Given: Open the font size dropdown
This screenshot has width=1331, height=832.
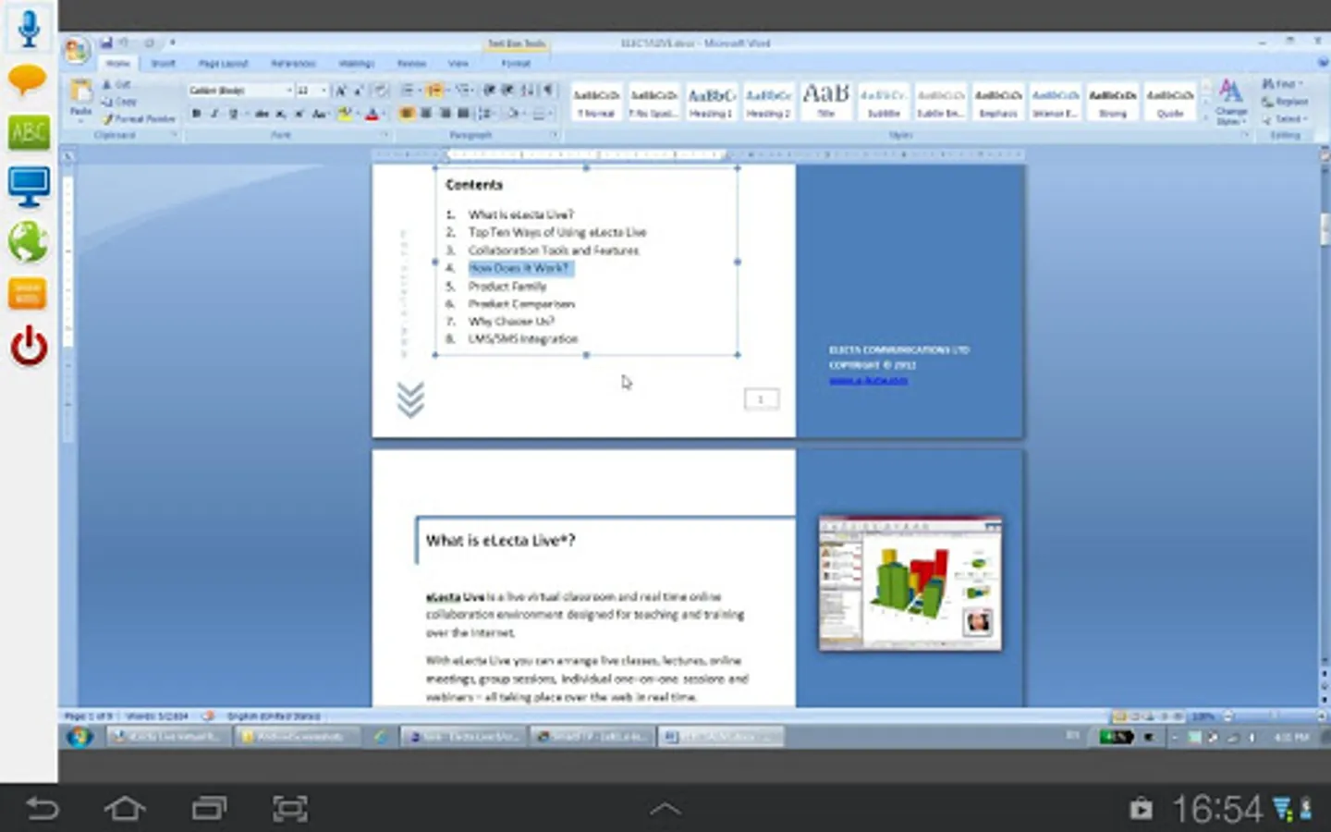Looking at the screenshot, I should pos(324,91).
